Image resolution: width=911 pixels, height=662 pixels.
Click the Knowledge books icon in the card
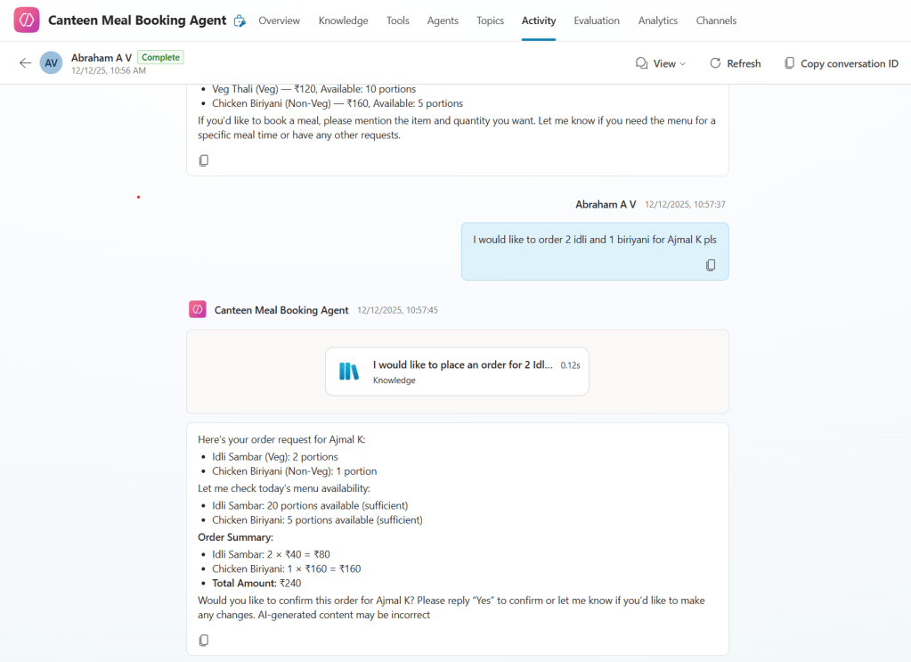pos(348,372)
